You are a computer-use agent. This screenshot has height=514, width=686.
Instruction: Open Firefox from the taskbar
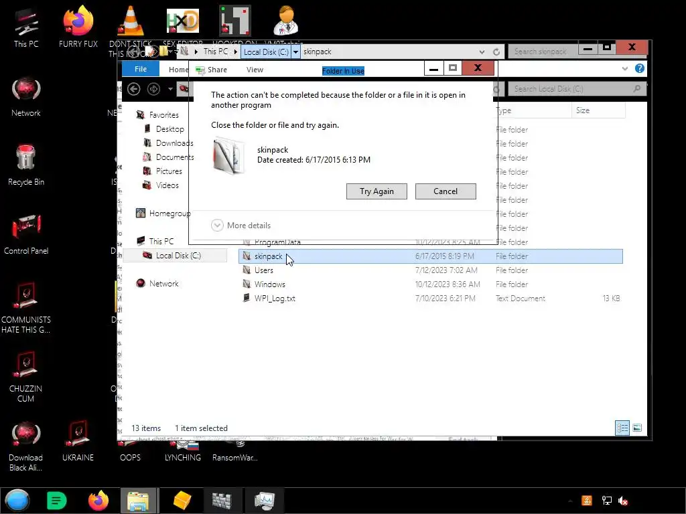click(98, 501)
